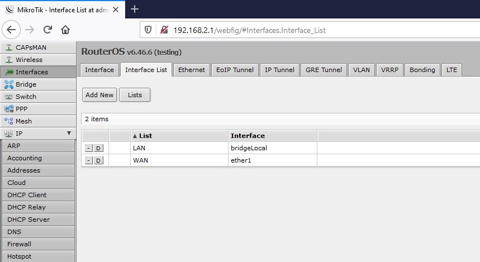The width and height of the screenshot is (480, 262).
Task: Click the tracking protection shield icon
Action: 148,30
